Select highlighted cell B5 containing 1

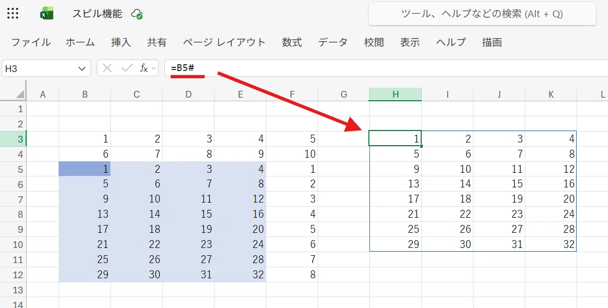point(85,169)
